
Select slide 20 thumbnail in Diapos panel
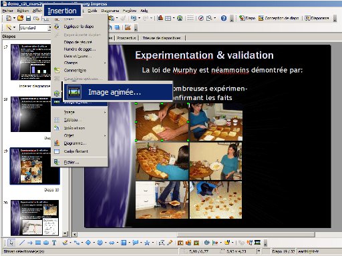click(x=35, y=218)
